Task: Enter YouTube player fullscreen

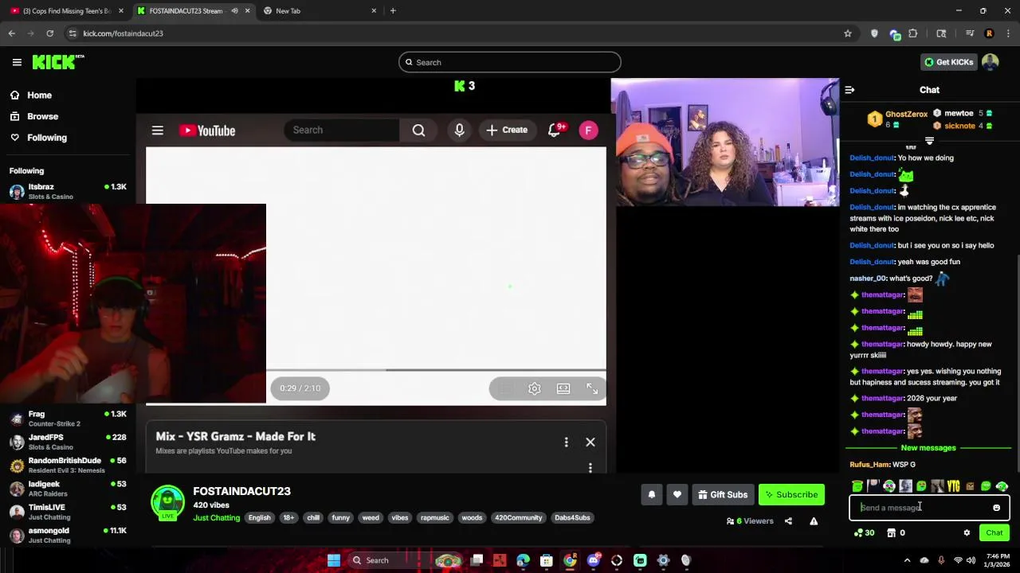Action: tap(592, 388)
